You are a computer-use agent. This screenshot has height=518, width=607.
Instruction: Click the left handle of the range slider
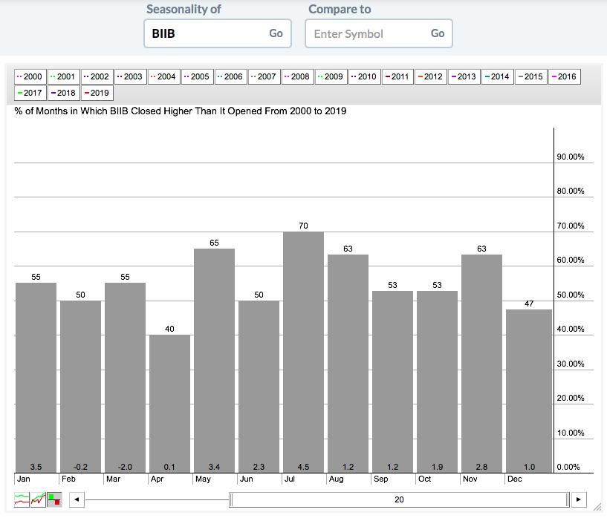tap(231, 499)
